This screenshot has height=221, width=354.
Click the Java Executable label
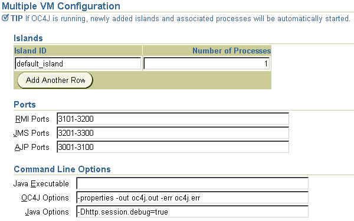coord(41,184)
